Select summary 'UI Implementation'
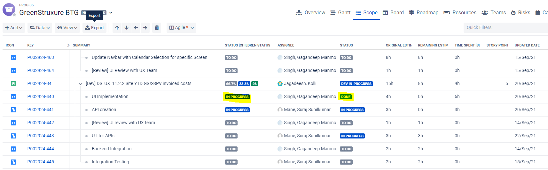 pyautogui.click(x=110, y=96)
